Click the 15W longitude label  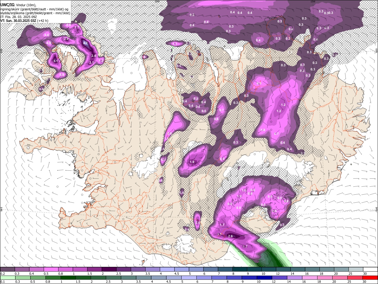[312, 1]
